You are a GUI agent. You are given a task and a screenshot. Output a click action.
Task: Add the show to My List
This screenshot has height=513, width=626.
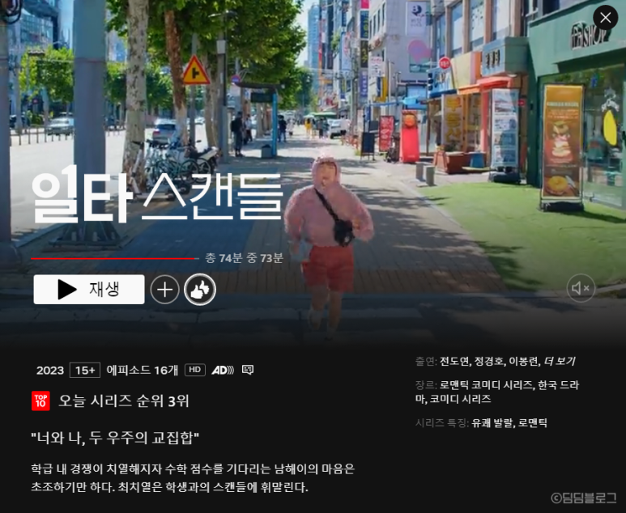click(165, 289)
